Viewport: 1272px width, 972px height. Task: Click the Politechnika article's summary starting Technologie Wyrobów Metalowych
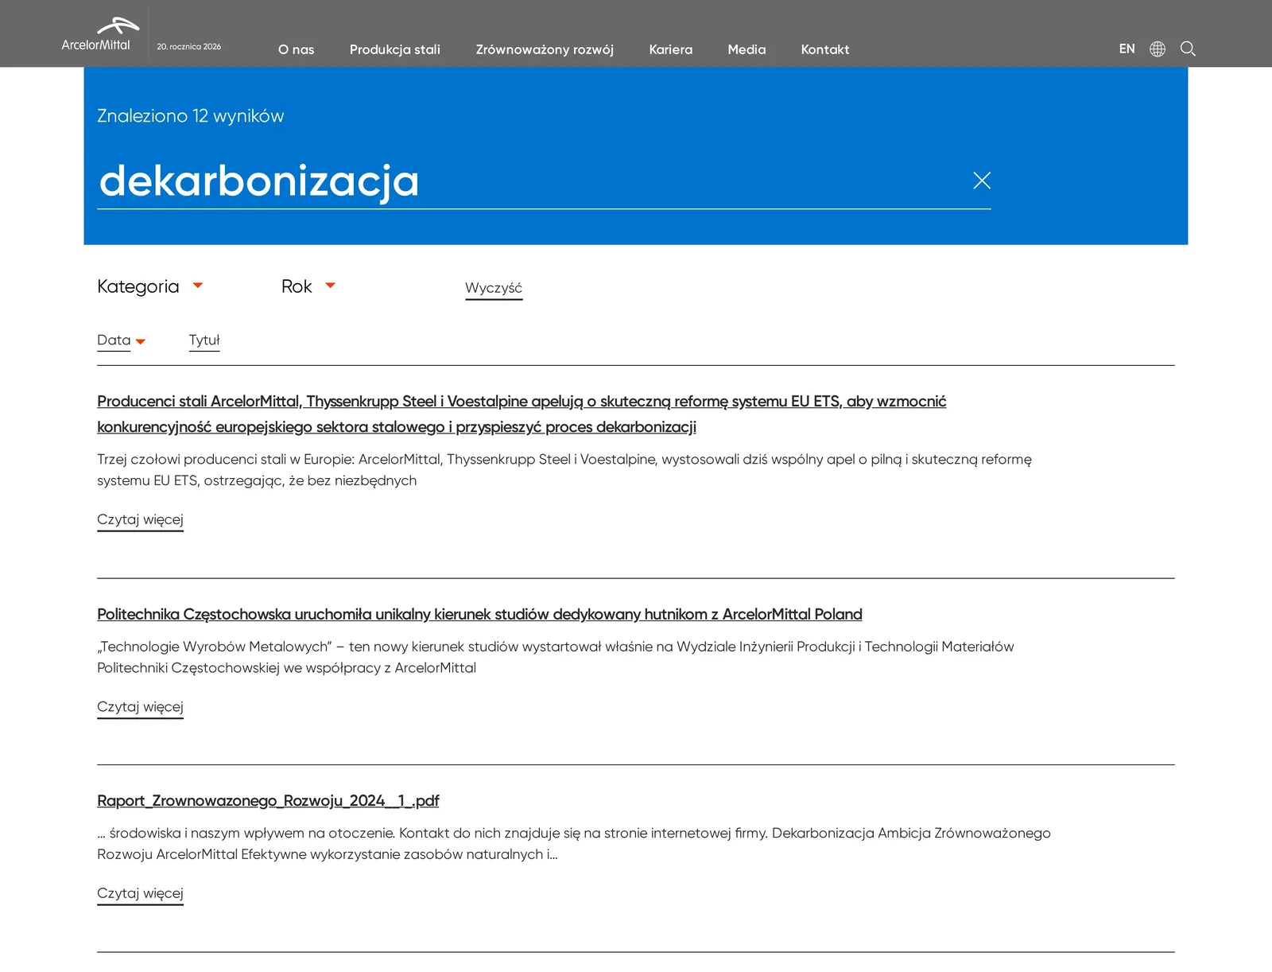[x=556, y=657]
